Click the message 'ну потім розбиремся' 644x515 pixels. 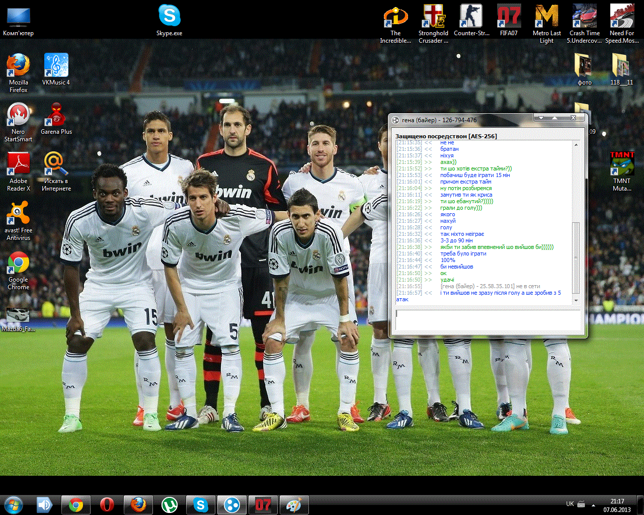point(466,189)
